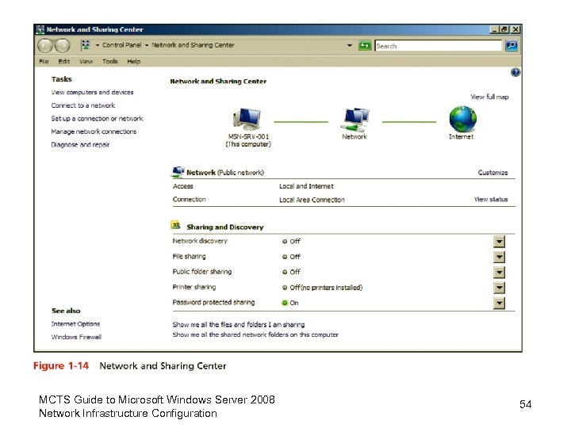Screen dimensions: 571x428
Task: Open address bar history dropdown arrow
Action: click(x=350, y=45)
